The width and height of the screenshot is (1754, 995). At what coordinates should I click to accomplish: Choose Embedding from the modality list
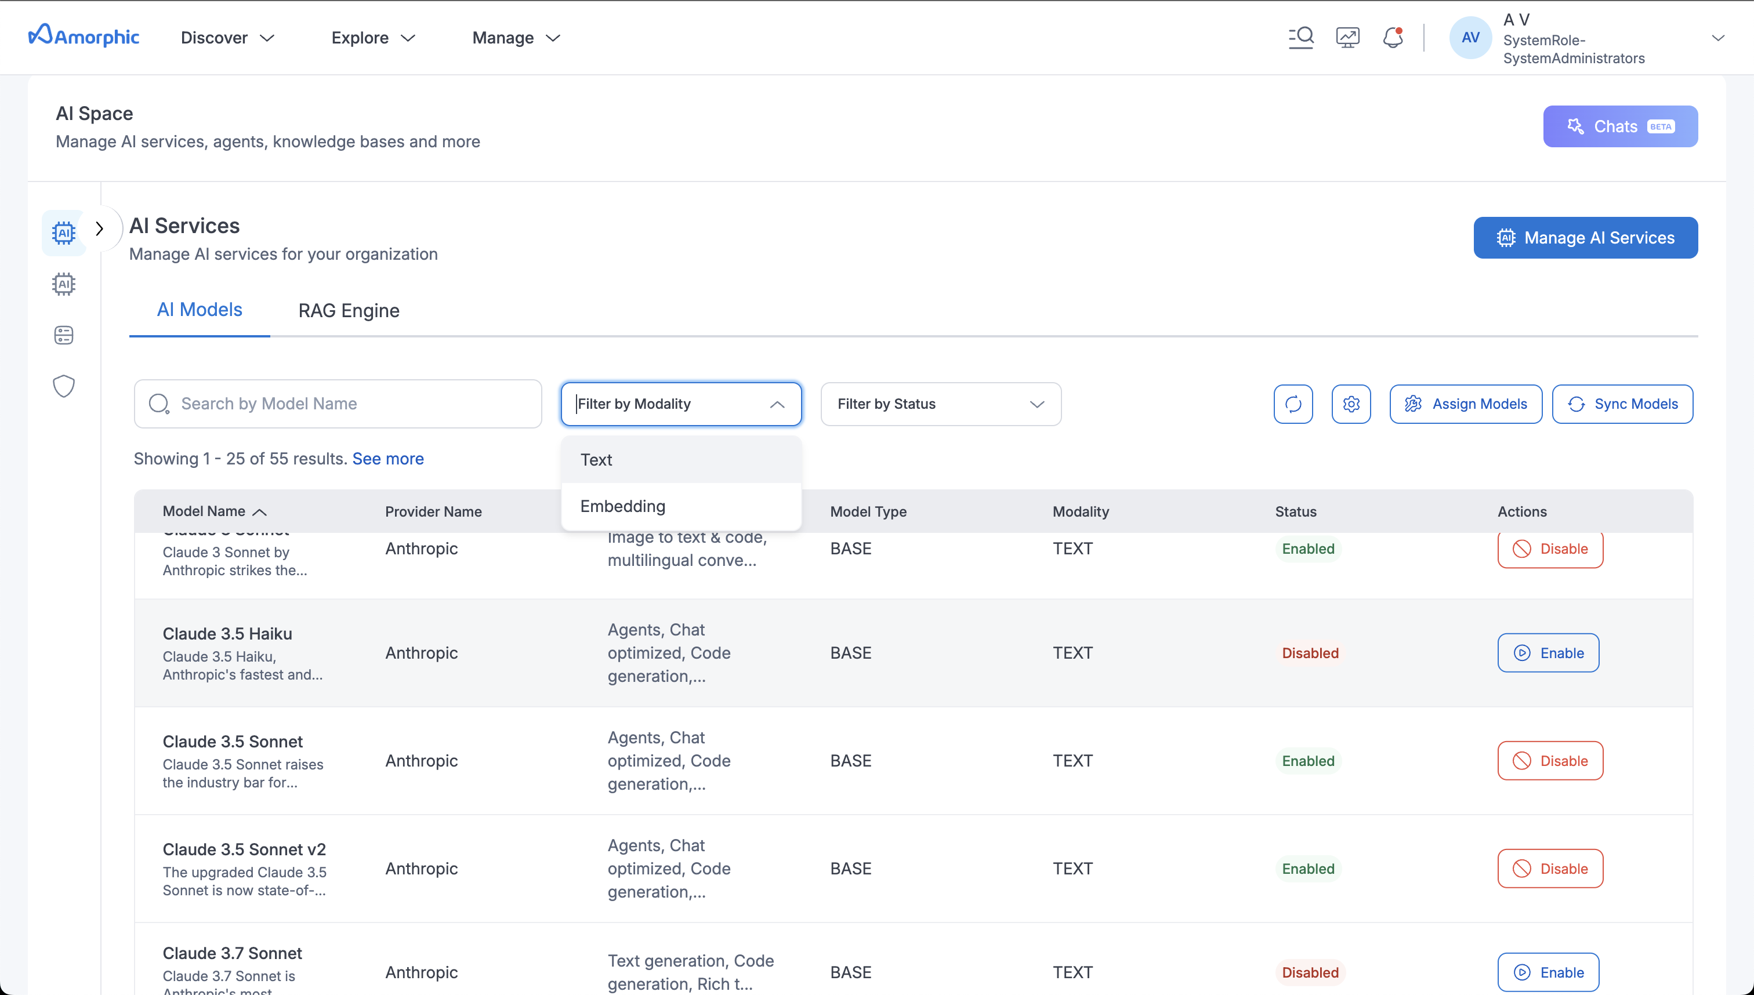[x=623, y=506]
